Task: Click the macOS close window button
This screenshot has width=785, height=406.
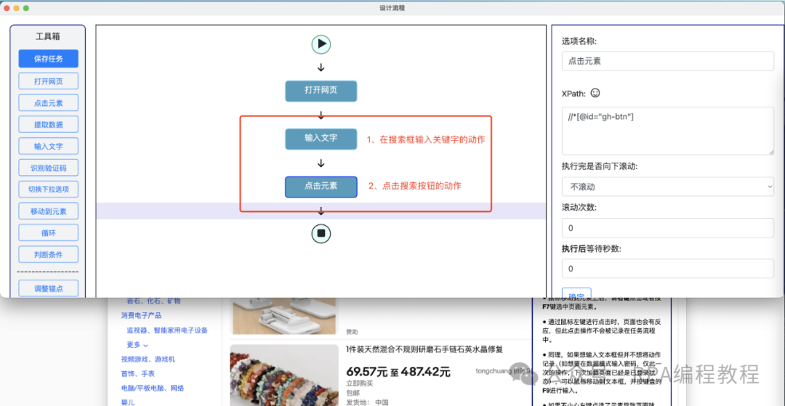Action: [x=7, y=8]
